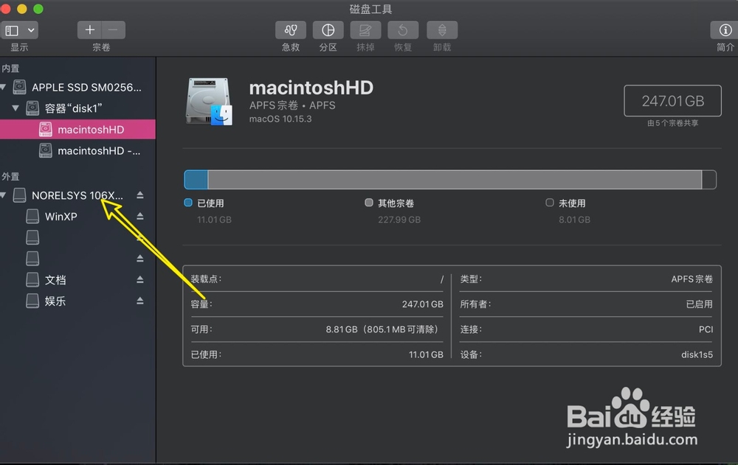Click the 已使用 11.01 GB table value
The image size is (738, 465).
tap(426, 354)
